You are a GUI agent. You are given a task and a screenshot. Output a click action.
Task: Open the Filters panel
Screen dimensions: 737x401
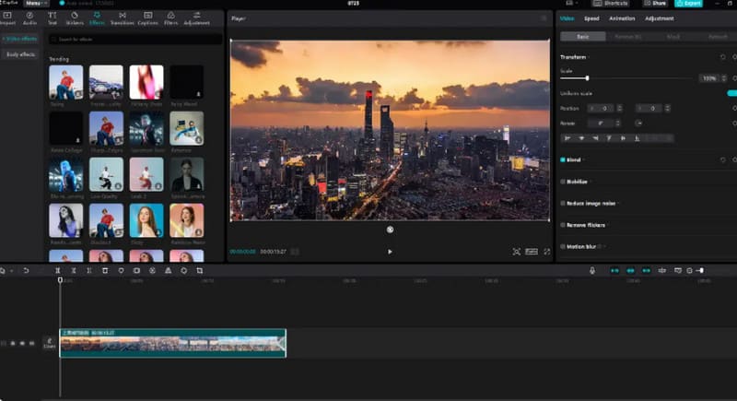[x=170, y=18]
